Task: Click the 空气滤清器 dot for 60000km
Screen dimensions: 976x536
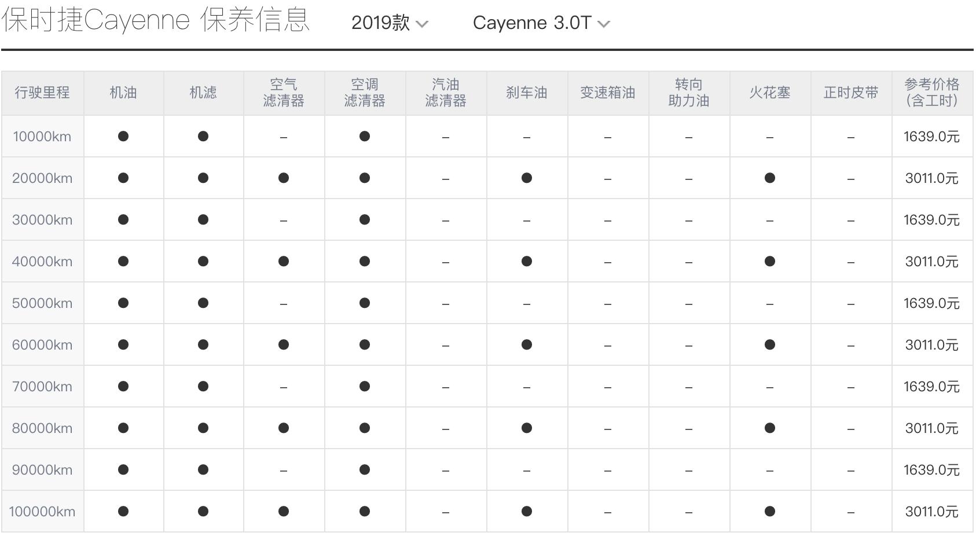Action: (x=283, y=344)
